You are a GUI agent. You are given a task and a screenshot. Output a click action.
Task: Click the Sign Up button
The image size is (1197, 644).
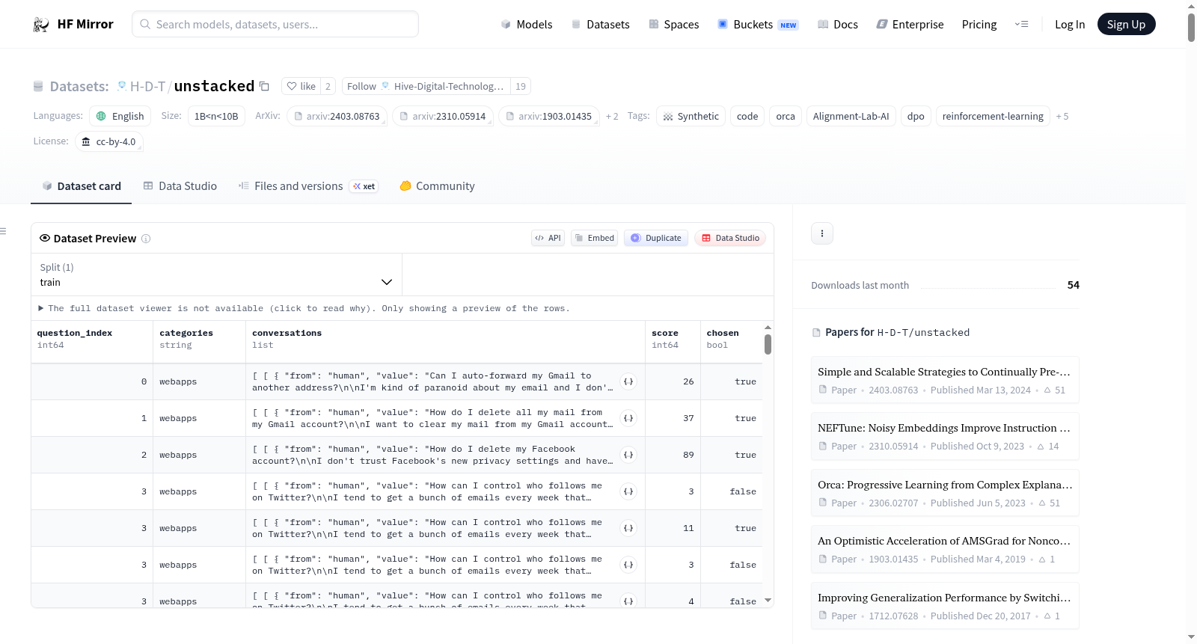click(1126, 25)
